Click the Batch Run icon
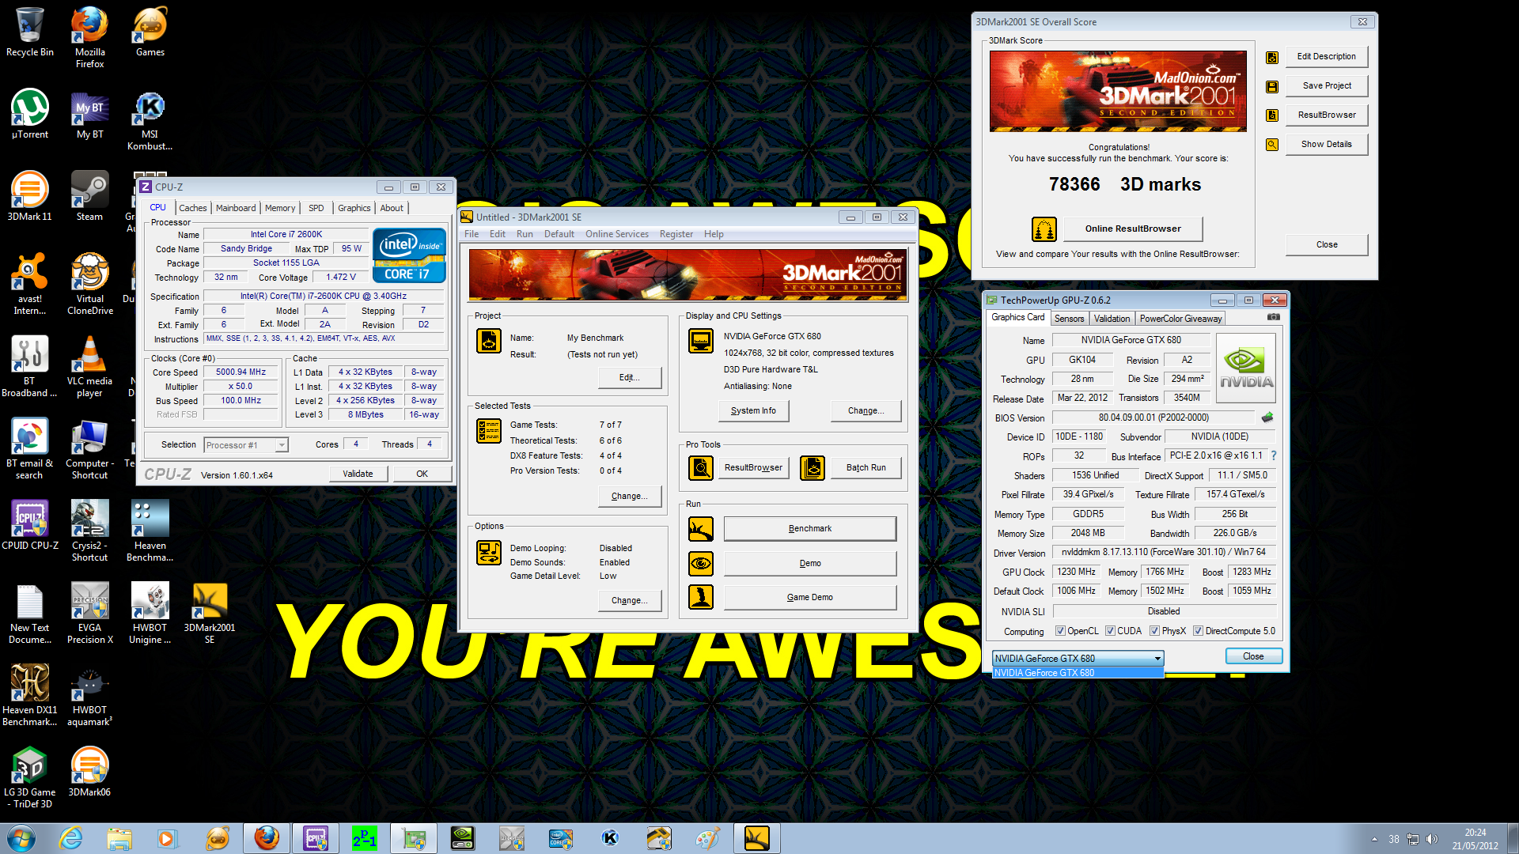Viewport: 1519px width, 854px height. click(x=813, y=468)
